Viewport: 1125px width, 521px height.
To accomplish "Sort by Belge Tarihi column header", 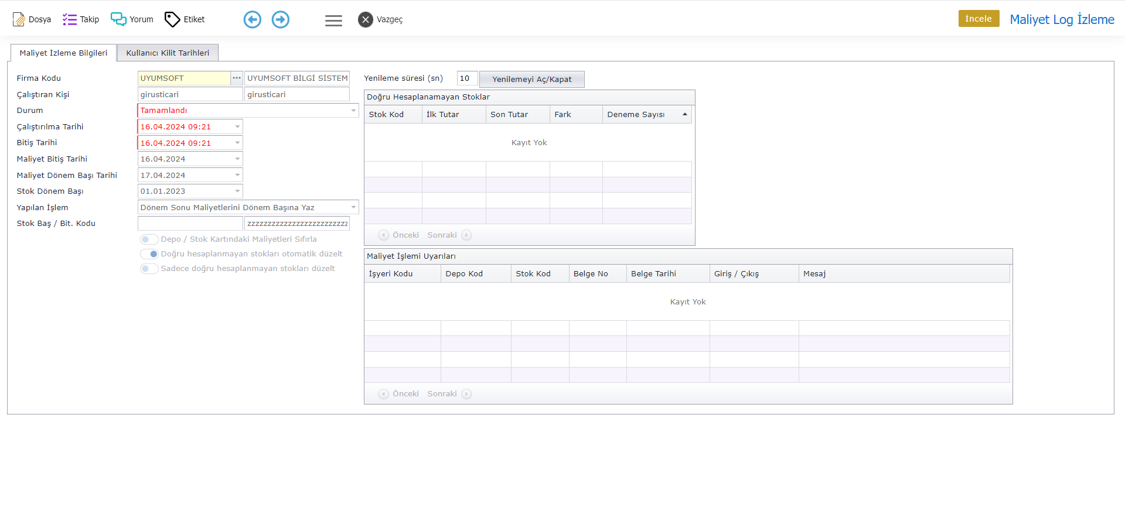I will pyautogui.click(x=668, y=273).
